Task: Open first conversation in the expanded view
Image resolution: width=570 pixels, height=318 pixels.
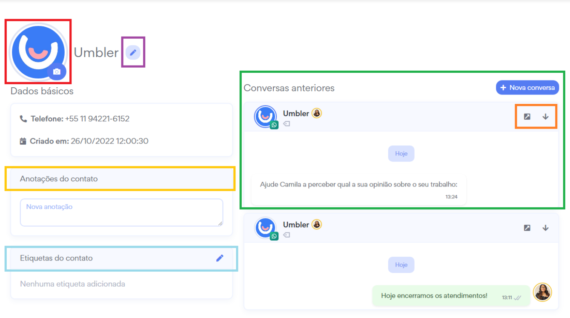Action: [x=527, y=117]
